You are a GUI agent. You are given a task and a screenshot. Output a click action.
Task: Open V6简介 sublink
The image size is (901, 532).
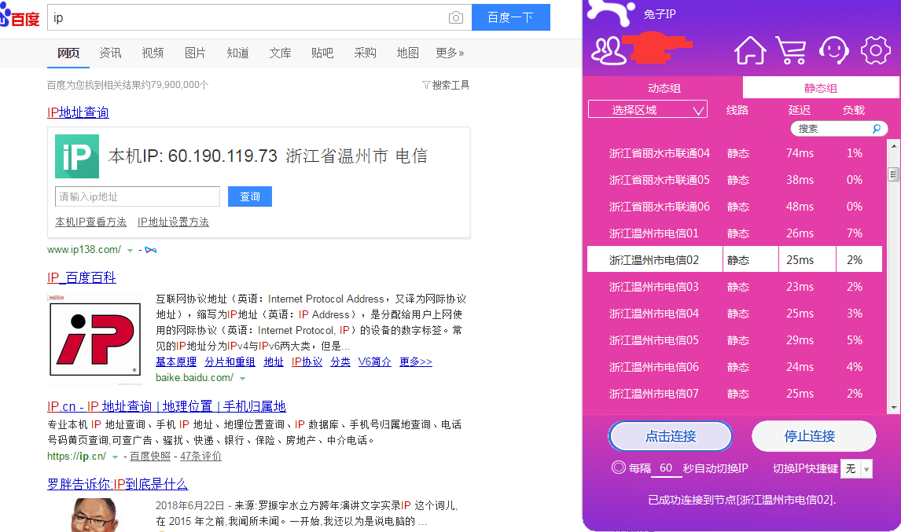pyautogui.click(x=375, y=362)
